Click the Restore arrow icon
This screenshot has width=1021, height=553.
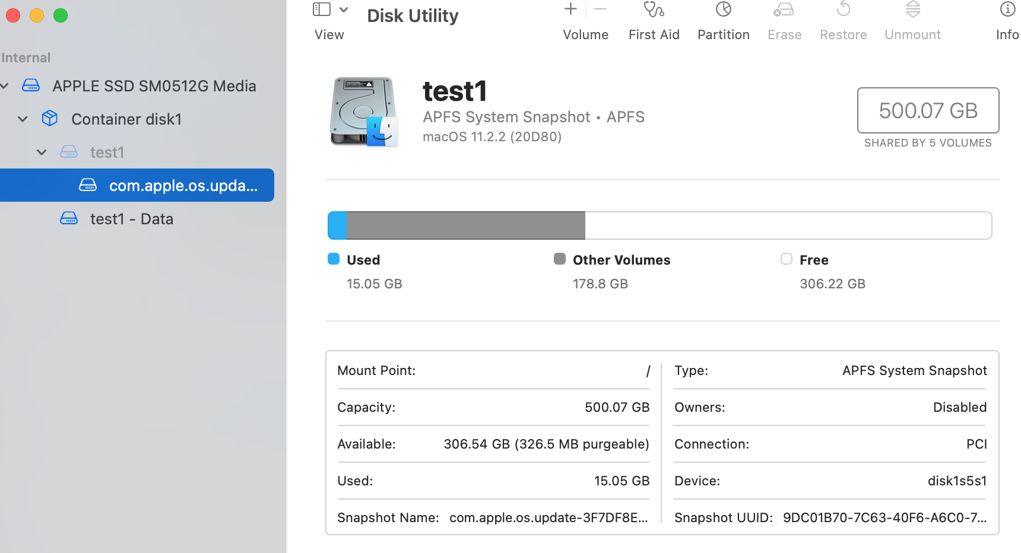844,9
